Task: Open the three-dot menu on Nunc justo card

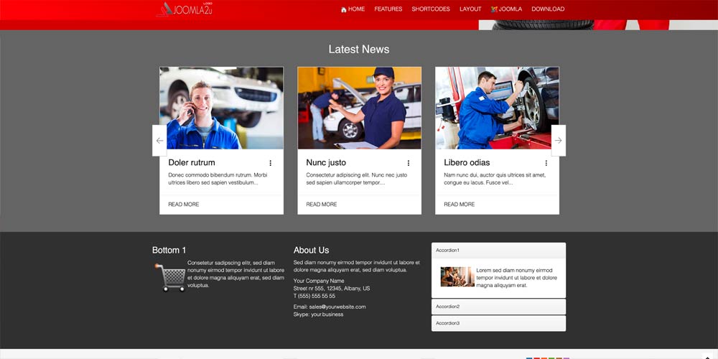Action: pyautogui.click(x=409, y=163)
